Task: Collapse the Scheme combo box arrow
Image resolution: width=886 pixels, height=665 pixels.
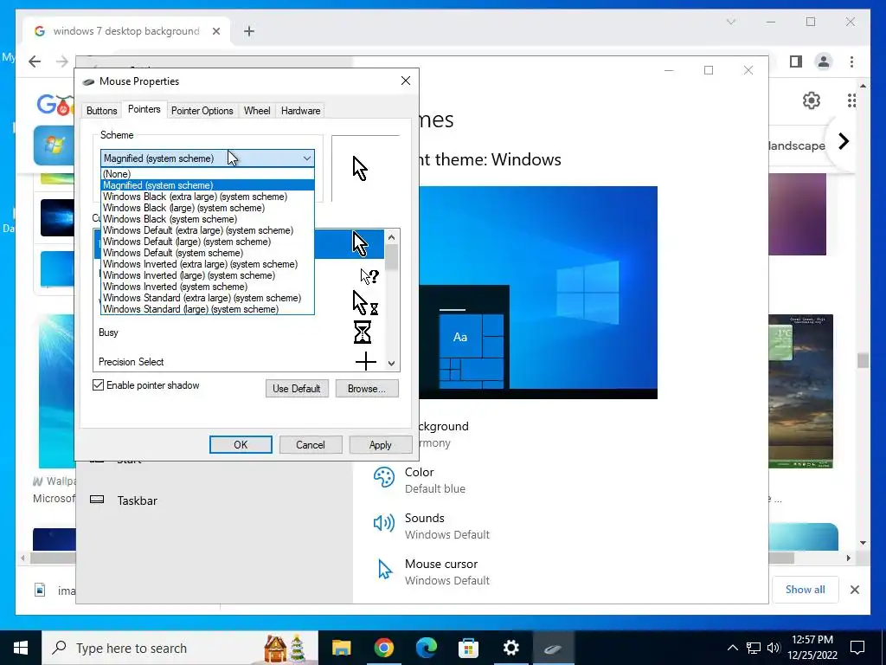Action: (x=307, y=158)
